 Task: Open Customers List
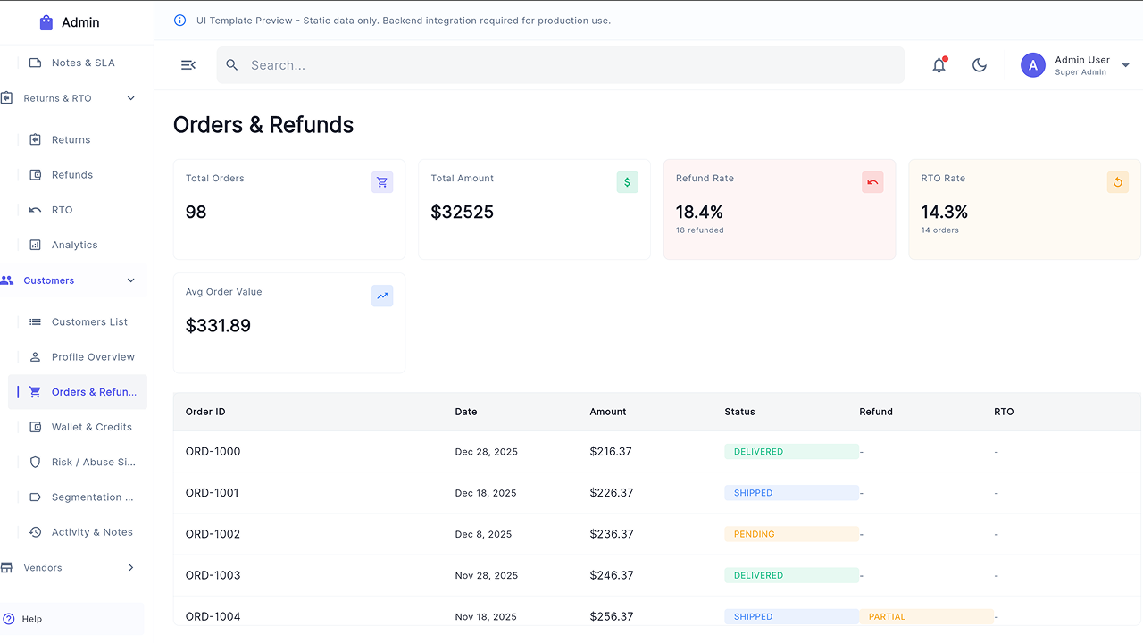[x=78, y=321]
